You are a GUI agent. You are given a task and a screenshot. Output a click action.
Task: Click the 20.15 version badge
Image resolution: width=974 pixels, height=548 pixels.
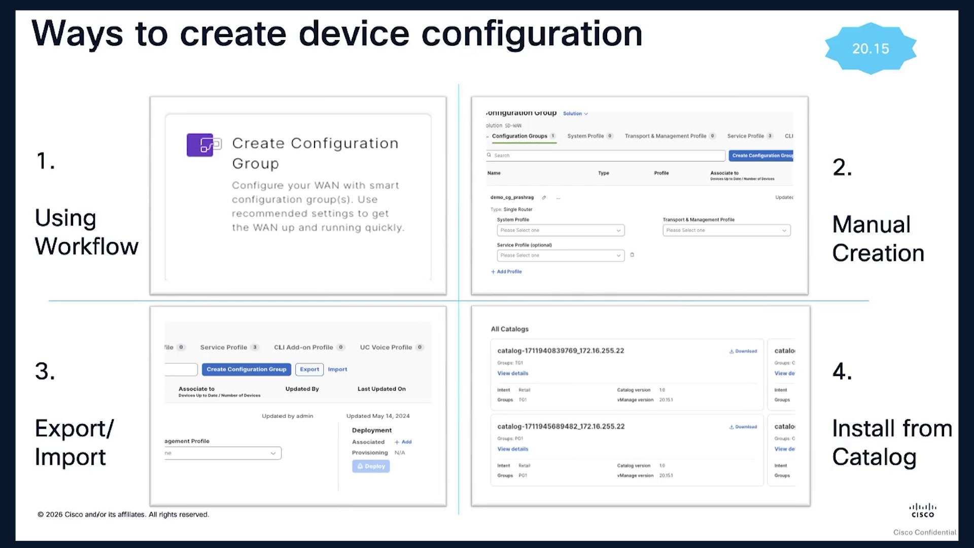871,49
